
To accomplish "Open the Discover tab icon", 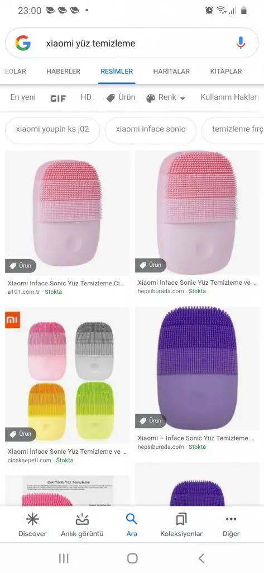I will click(x=32, y=519).
